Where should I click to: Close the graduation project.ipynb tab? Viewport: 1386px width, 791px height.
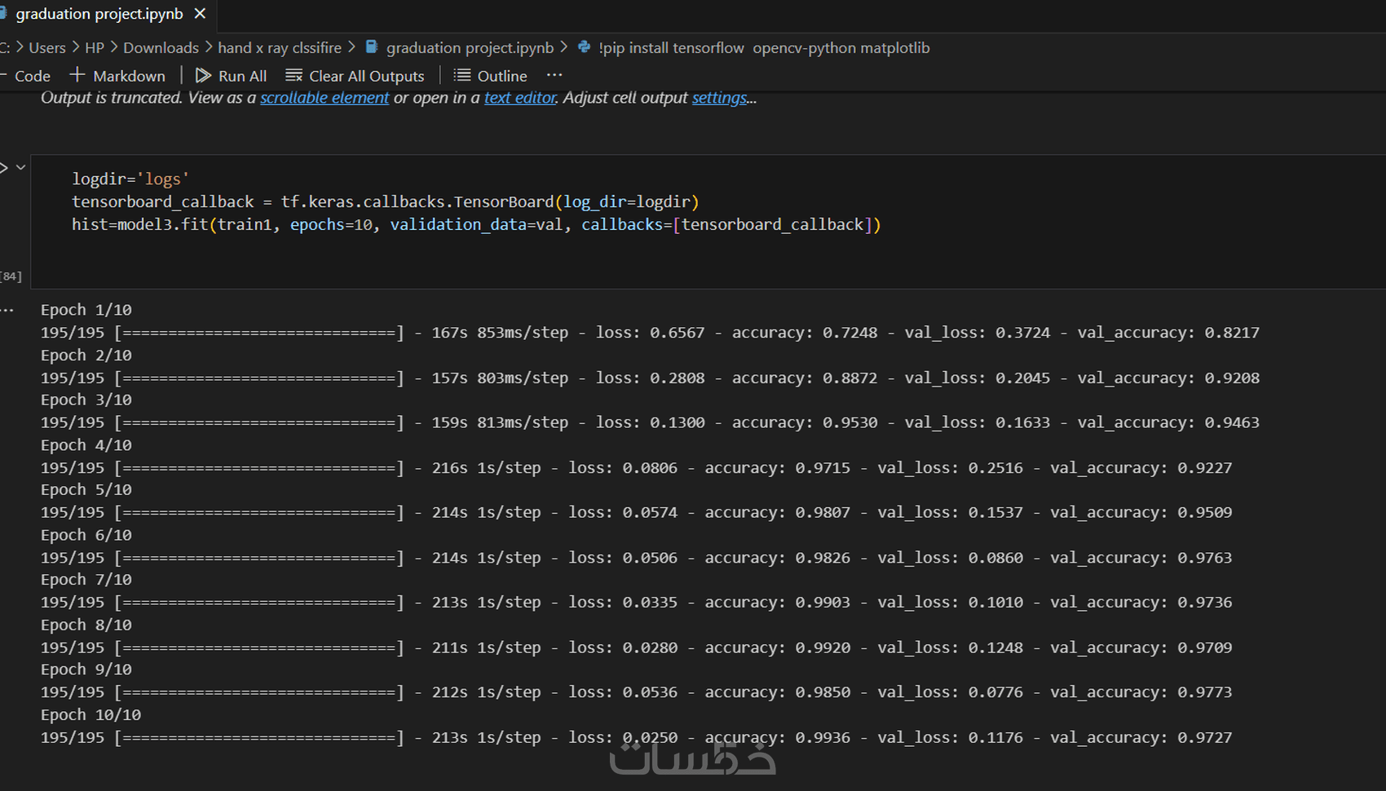[x=201, y=14]
